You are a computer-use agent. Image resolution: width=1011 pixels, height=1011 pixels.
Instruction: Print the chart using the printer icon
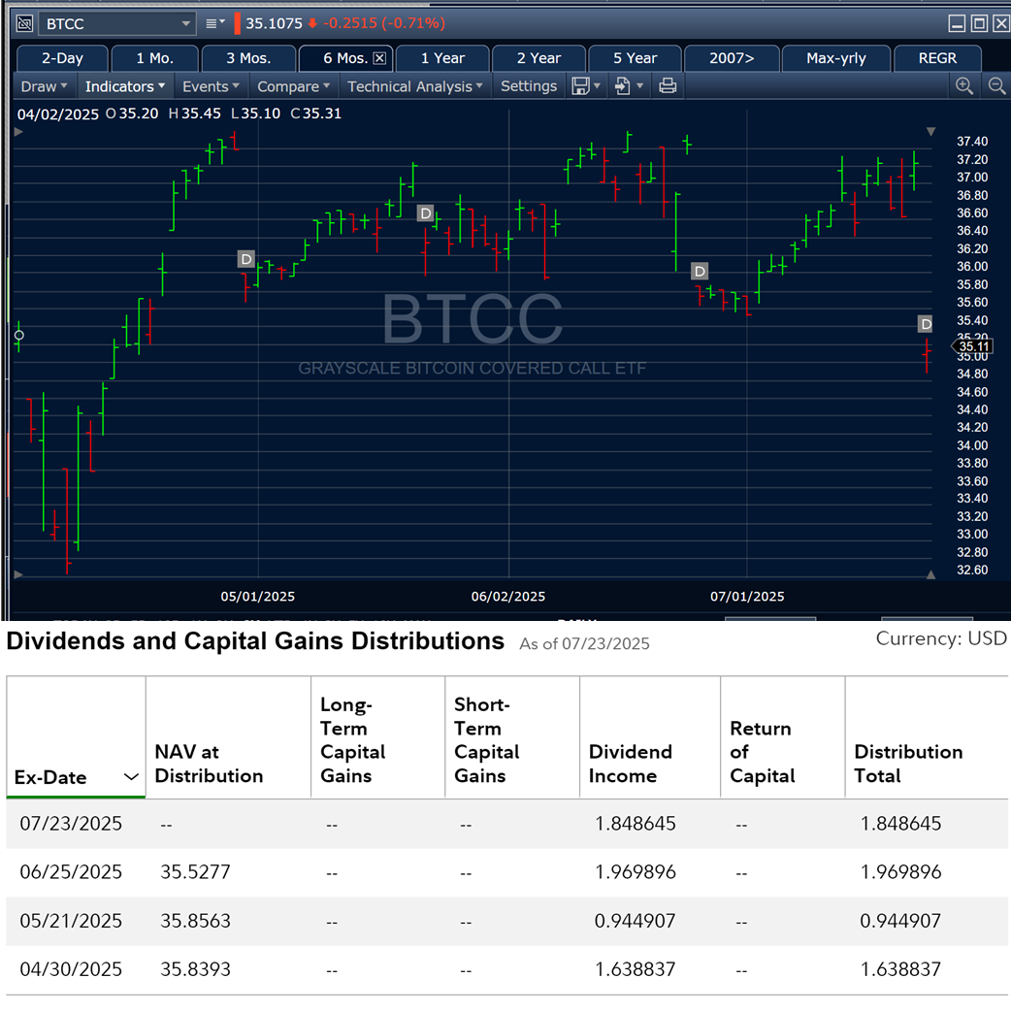668,85
